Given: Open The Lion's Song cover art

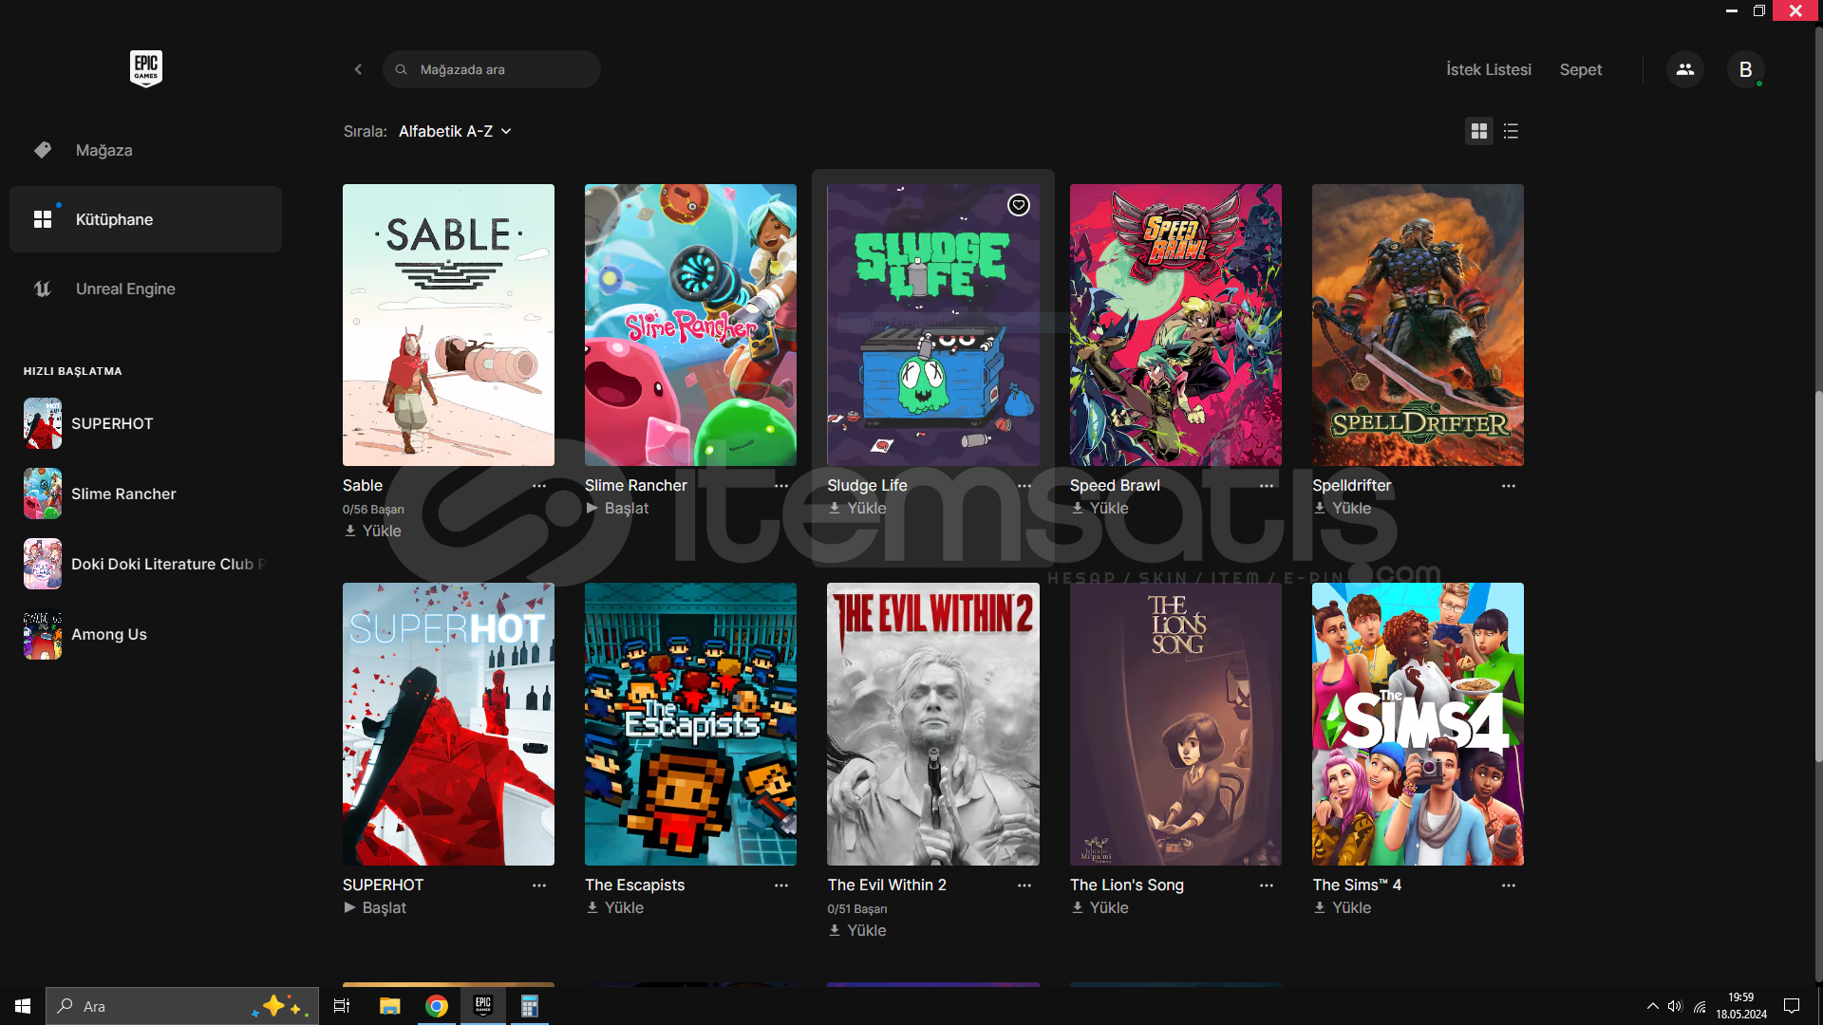Looking at the screenshot, I should click(1175, 724).
